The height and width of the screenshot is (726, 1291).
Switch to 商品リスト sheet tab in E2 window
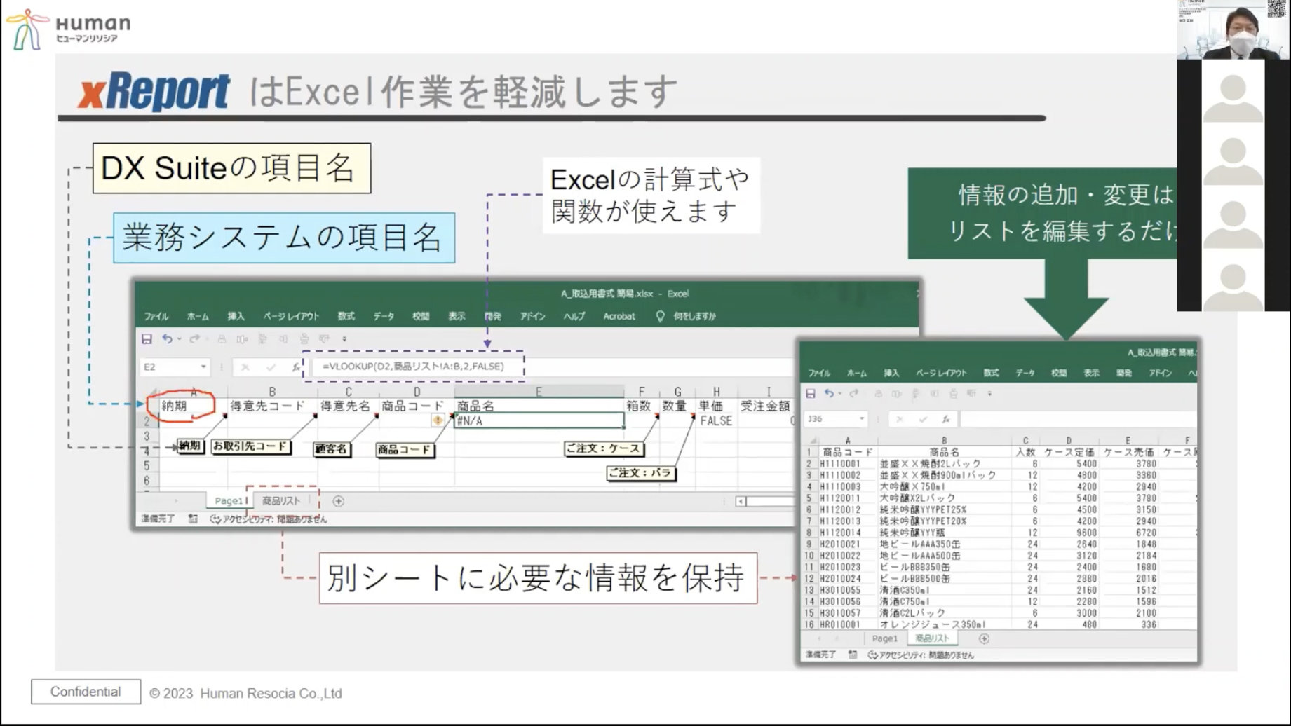(281, 501)
